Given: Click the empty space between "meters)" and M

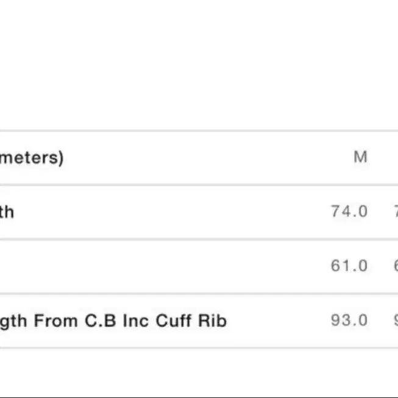Looking at the screenshot, I should (x=207, y=157).
